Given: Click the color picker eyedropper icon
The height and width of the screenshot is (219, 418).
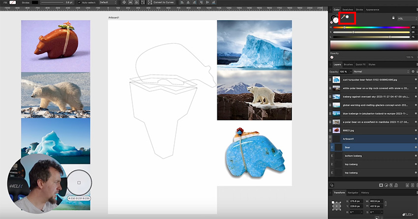Looking at the screenshot, I should coord(343,18).
